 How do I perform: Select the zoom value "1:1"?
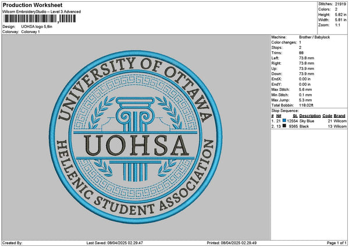coord(337,25)
